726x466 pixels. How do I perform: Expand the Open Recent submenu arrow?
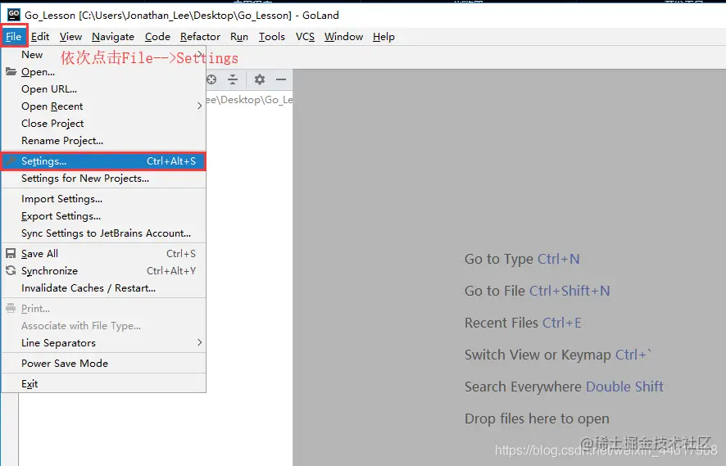pyautogui.click(x=200, y=106)
